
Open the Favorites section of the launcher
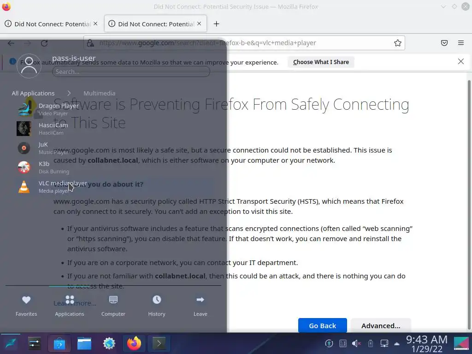click(x=26, y=306)
